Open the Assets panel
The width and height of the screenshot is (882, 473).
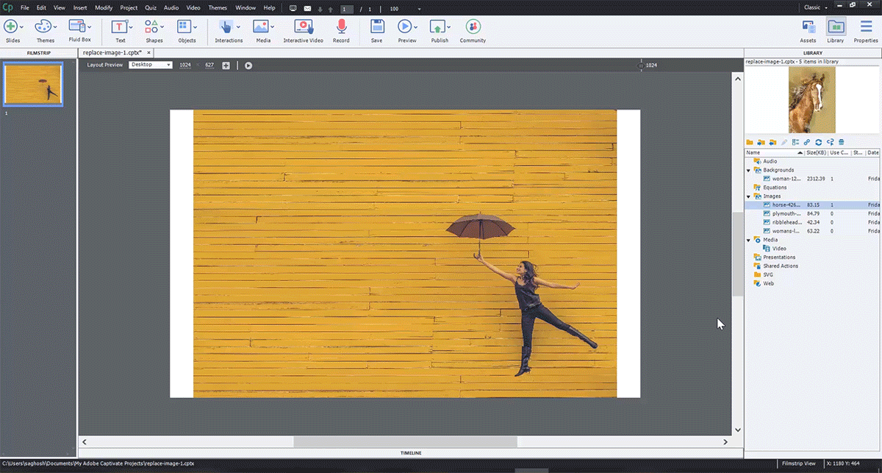point(808,27)
